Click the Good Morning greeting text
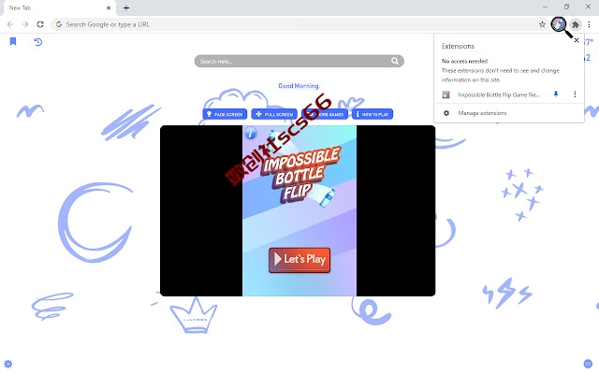The height and width of the screenshot is (374, 599). coord(299,86)
